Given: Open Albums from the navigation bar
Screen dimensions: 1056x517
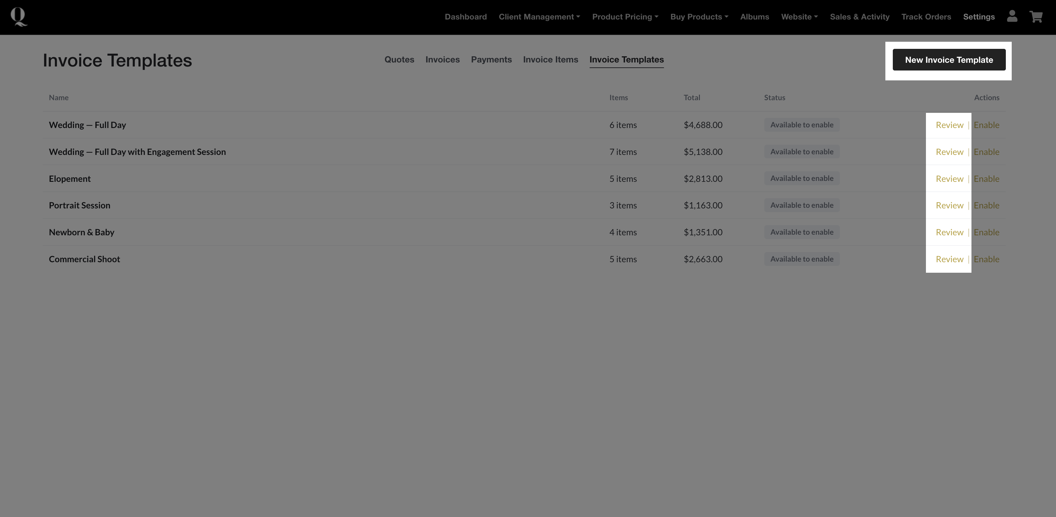Looking at the screenshot, I should coord(754,17).
